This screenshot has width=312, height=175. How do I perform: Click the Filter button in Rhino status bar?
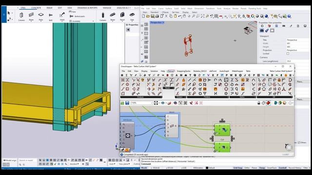pyautogui.click(x=306, y=168)
